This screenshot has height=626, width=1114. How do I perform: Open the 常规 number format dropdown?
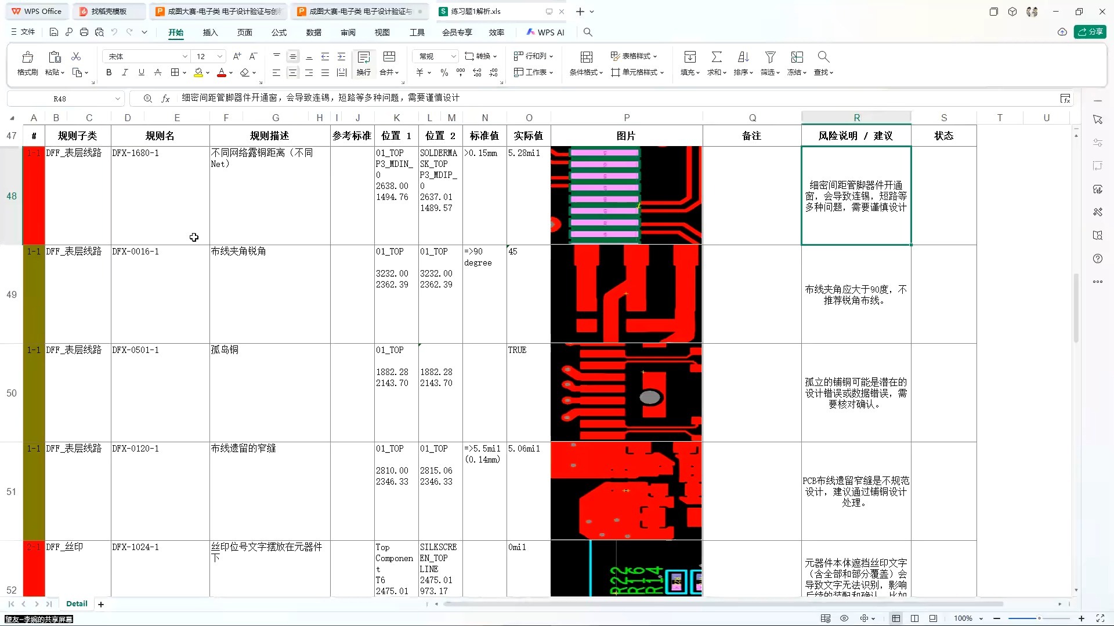click(454, 56)
